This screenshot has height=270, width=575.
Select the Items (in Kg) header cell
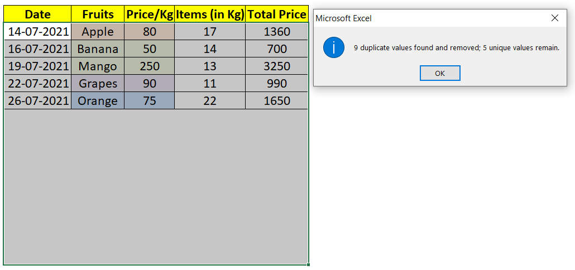tap(210, 15)
